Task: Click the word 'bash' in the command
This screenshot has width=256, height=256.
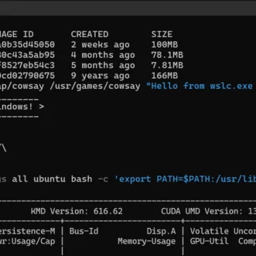Action: click(81, 179)
